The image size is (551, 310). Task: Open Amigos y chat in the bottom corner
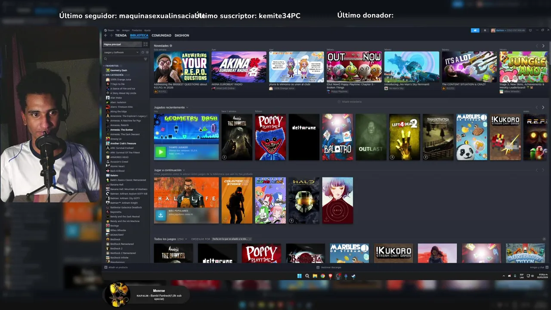pos(538,267)
